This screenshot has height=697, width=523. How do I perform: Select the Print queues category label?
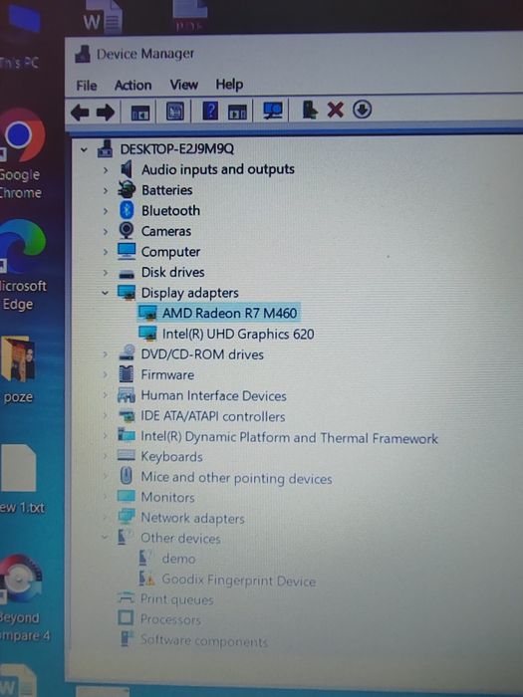pos(177,599)
